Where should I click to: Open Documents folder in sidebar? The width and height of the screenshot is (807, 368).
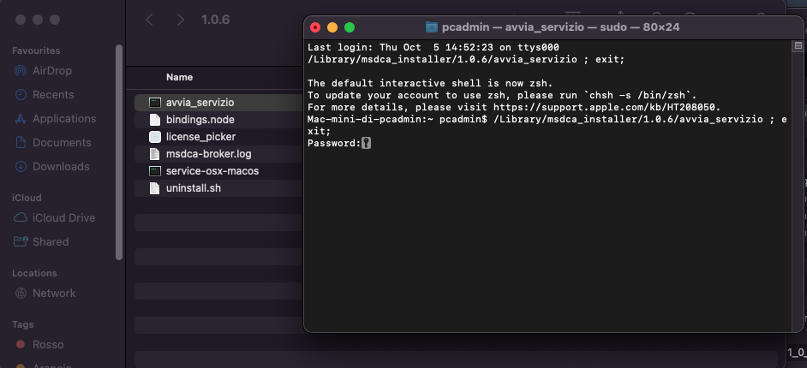52,142
